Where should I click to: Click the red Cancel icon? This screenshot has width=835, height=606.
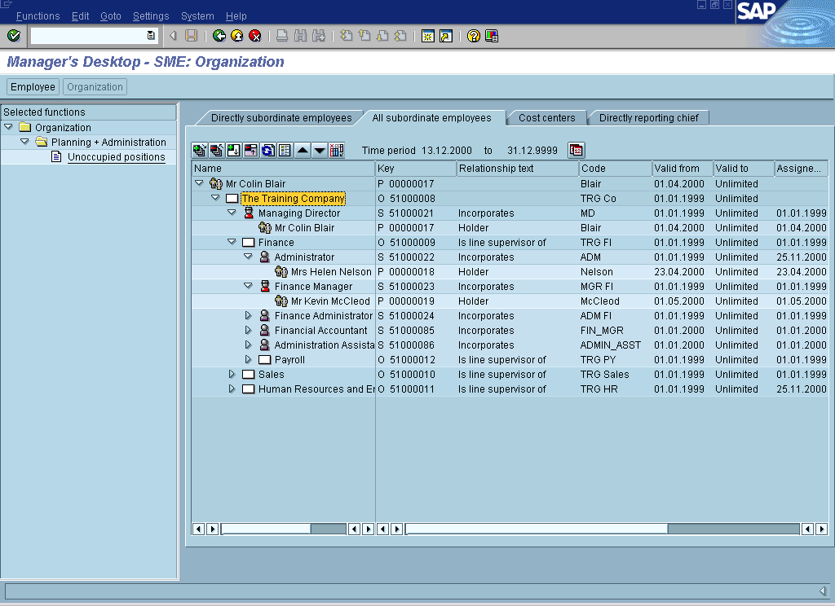click(x=255, y=36)
